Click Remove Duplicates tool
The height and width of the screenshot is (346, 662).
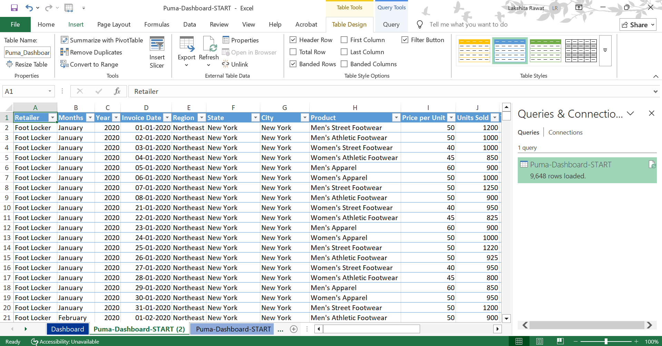[91, 52]
